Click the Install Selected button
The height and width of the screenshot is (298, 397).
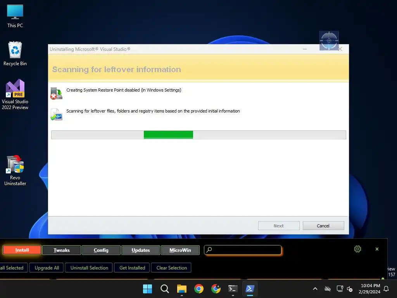[x=13, y=268]
